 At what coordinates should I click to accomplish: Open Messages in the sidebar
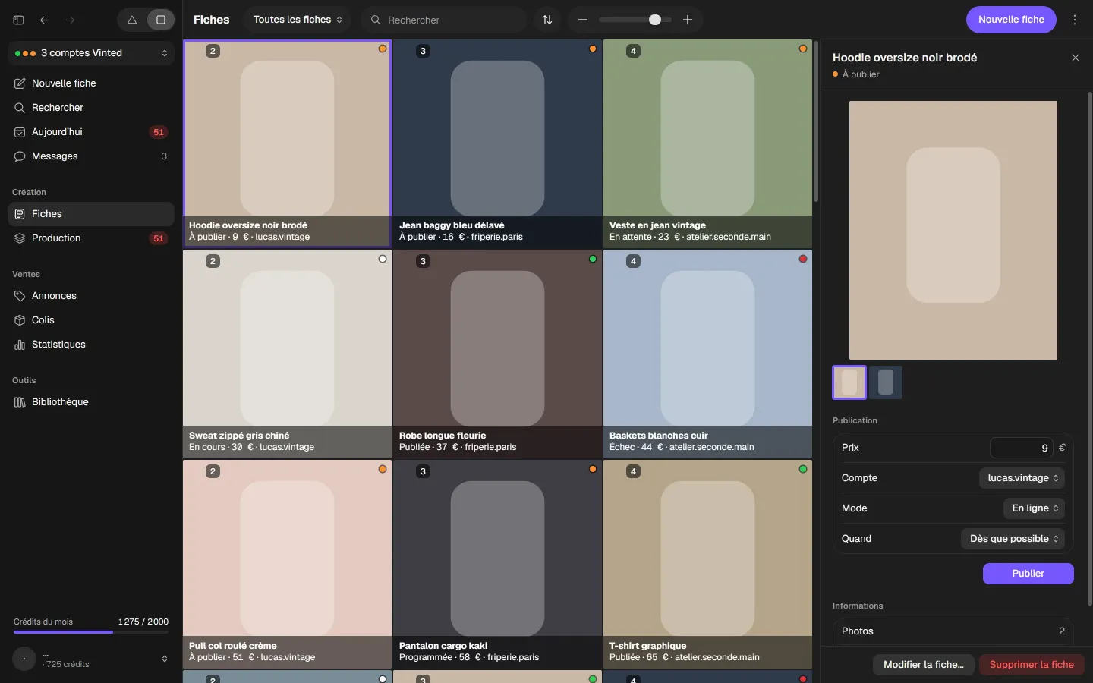point(91,156)
